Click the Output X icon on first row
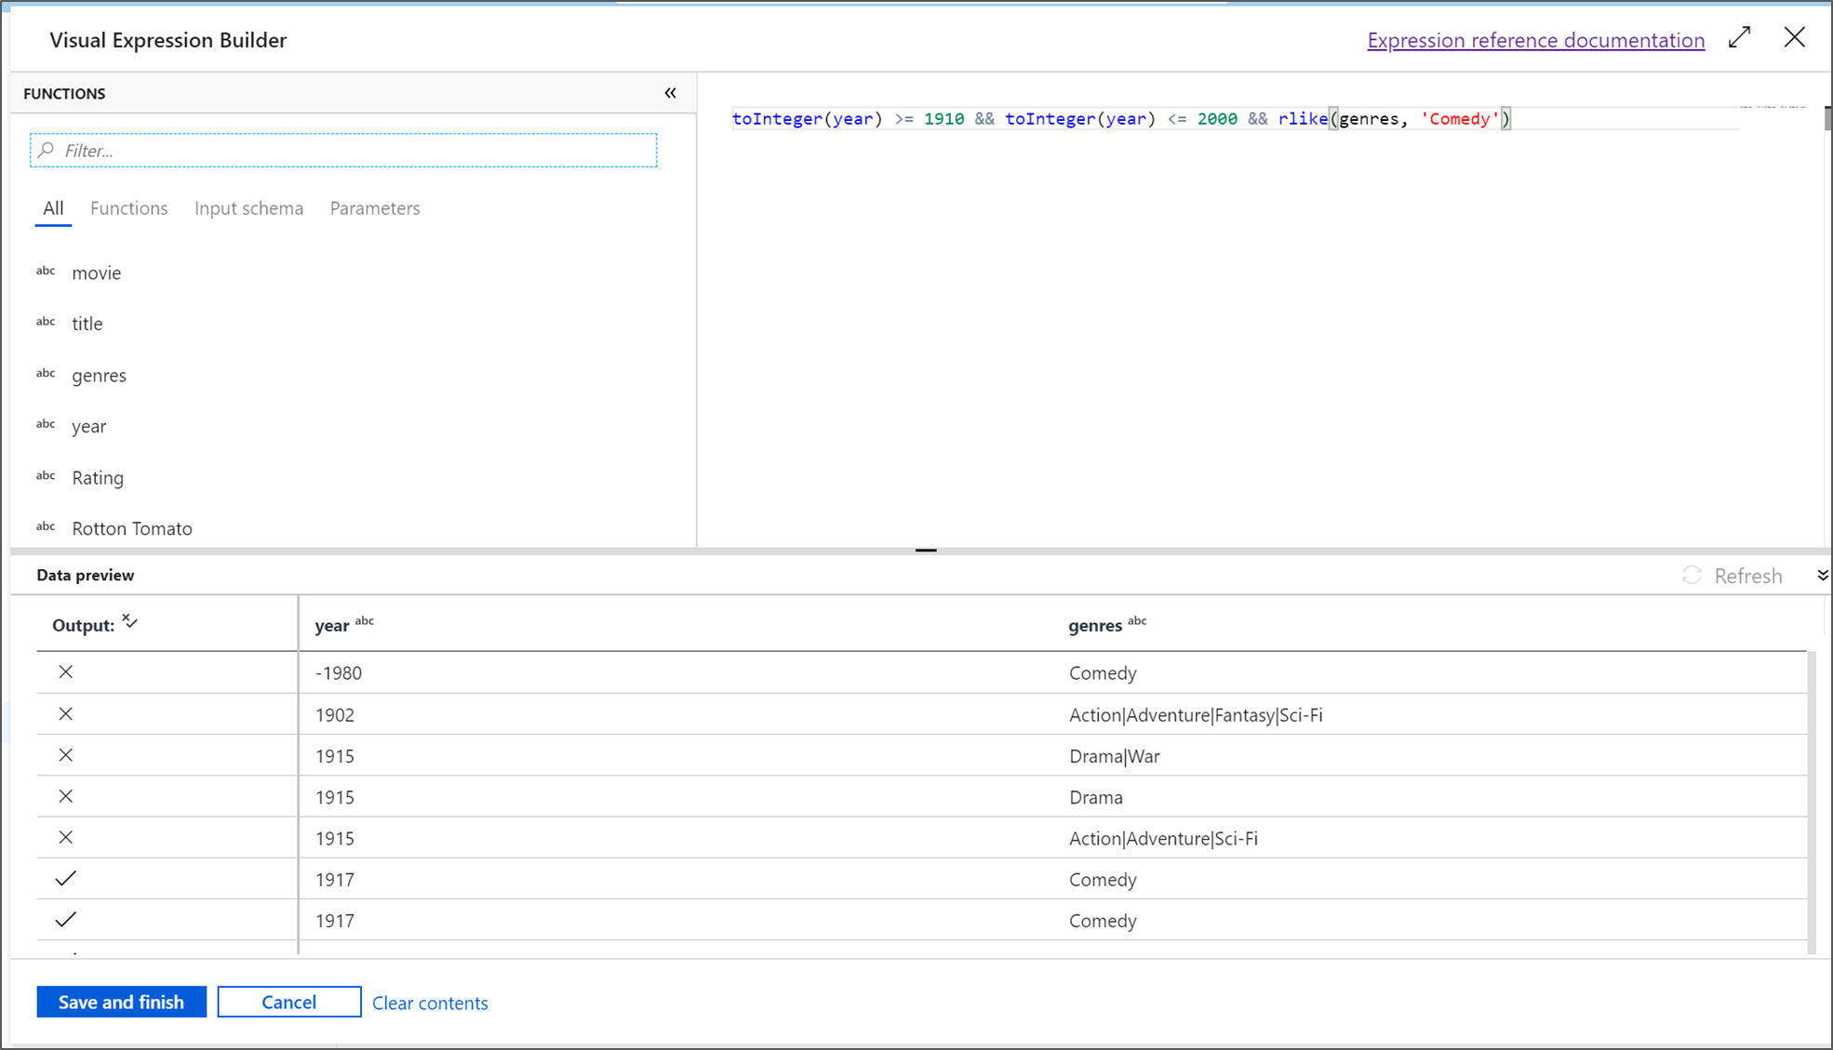The width and height of the screenshot is (1833, 1050). coord(64,671)
